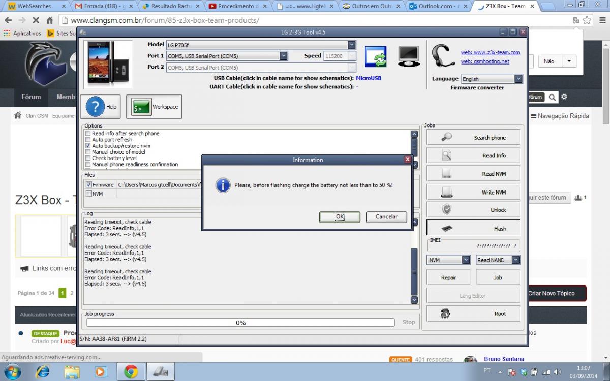Click the Flash job button
Screen dimensions: 610x381
pyautogui.click(x=473, y=228)
